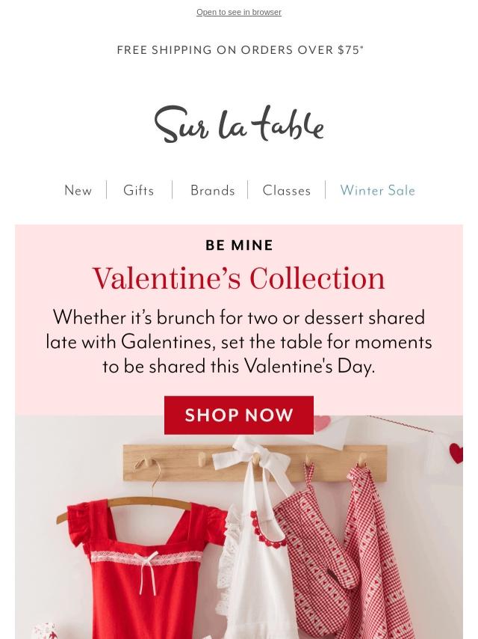
Task: Browse the Brands menu link
Action: 213,191
